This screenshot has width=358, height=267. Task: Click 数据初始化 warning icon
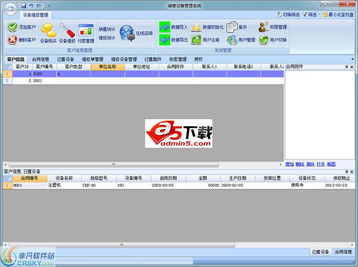tap(196, 27)
